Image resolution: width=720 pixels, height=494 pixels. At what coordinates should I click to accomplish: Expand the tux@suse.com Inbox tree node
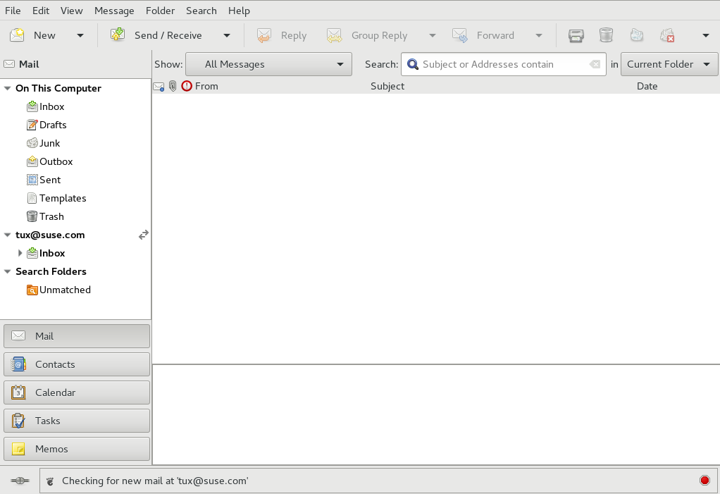coord(20,253)
